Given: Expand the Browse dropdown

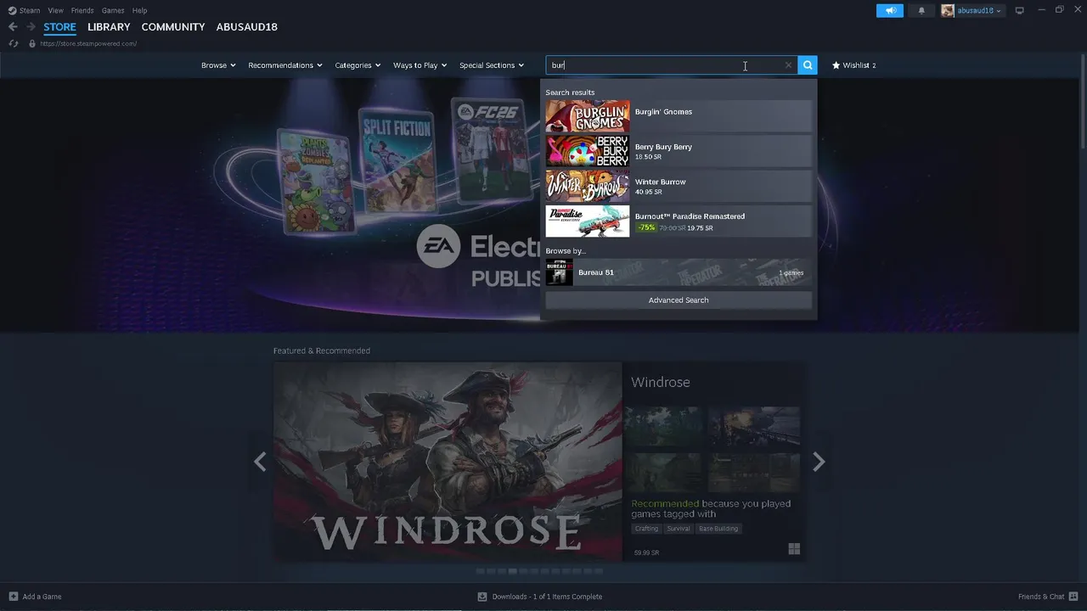Looking at the screenshot, I should pyautogui.click(x=218, y=65).
